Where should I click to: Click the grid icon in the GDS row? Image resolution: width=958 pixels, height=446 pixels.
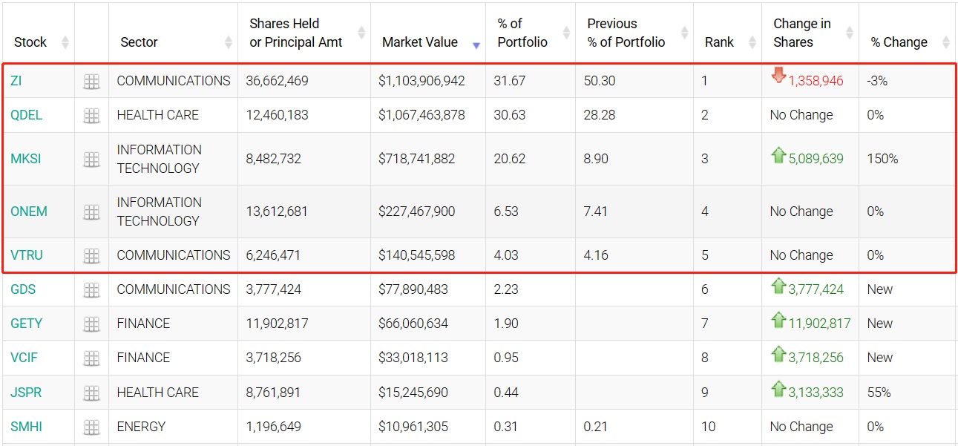tap(91, 290)
